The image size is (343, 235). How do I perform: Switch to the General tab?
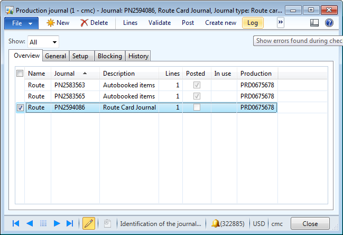tap(55, 56)
